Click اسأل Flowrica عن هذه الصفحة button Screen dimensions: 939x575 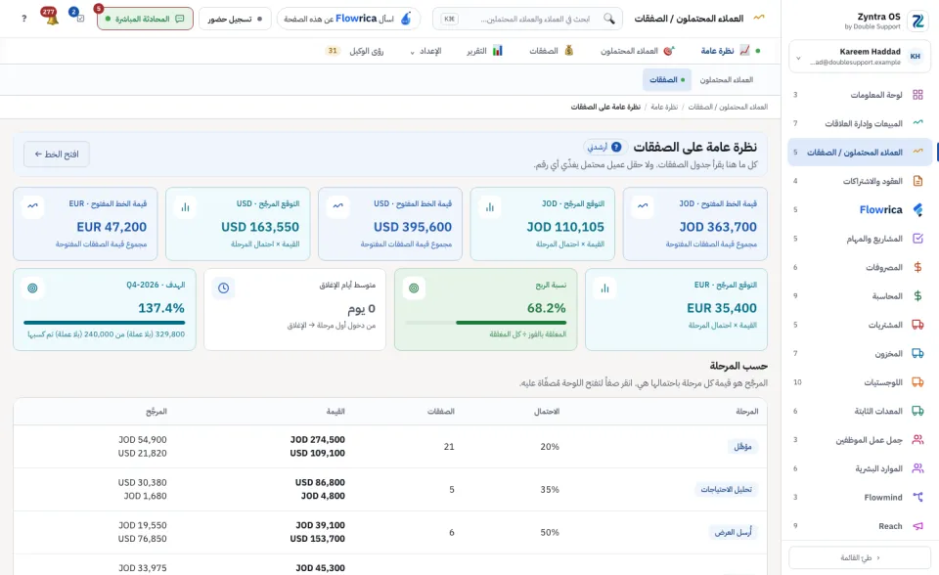(x=348, y=19)
